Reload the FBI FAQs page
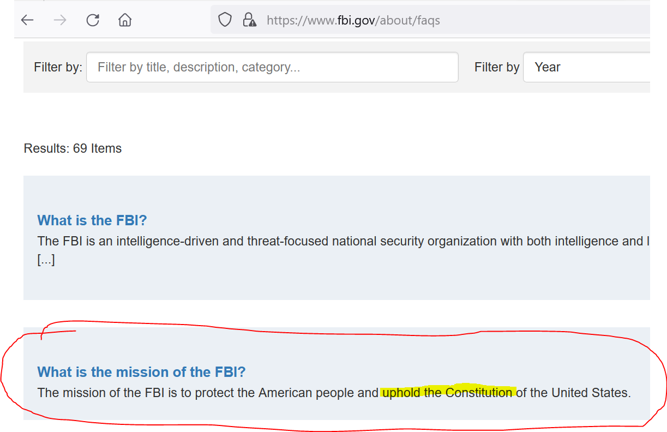 [93, 21]
